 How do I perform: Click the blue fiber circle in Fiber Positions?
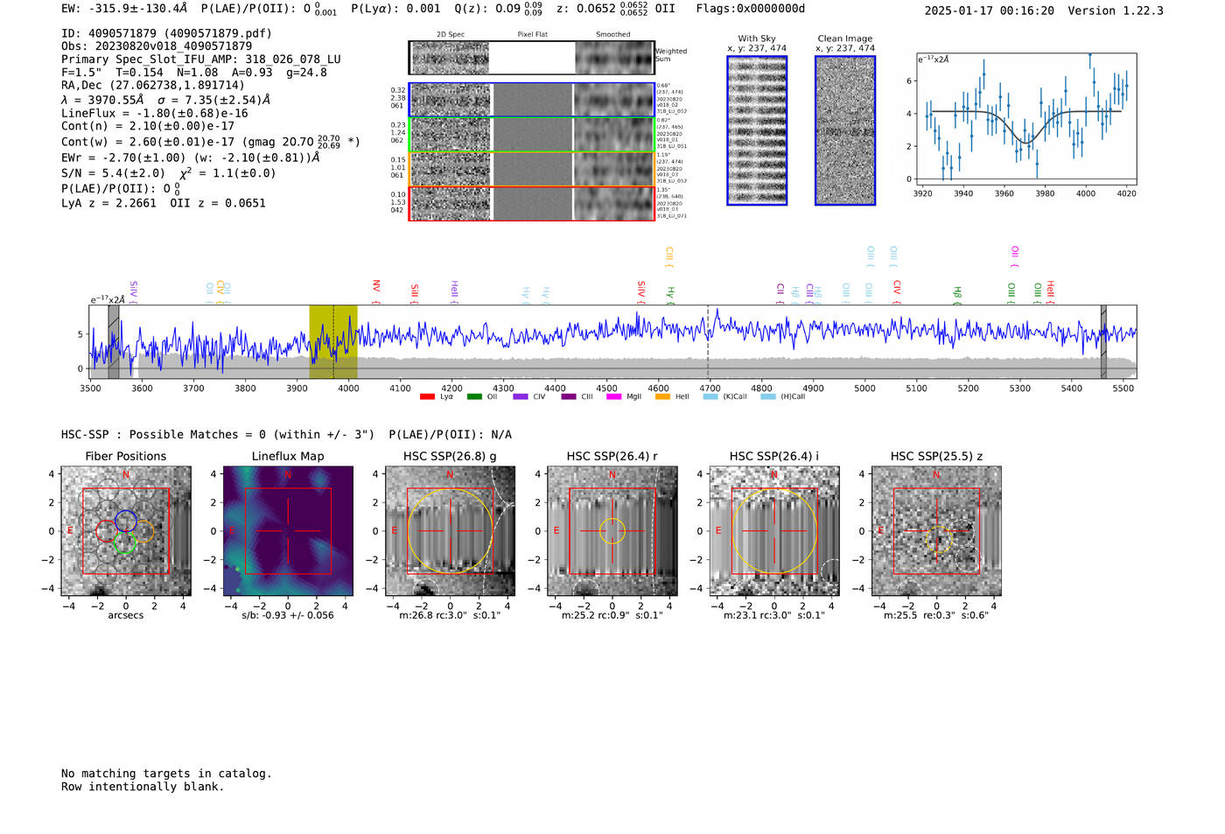(125, 520)
